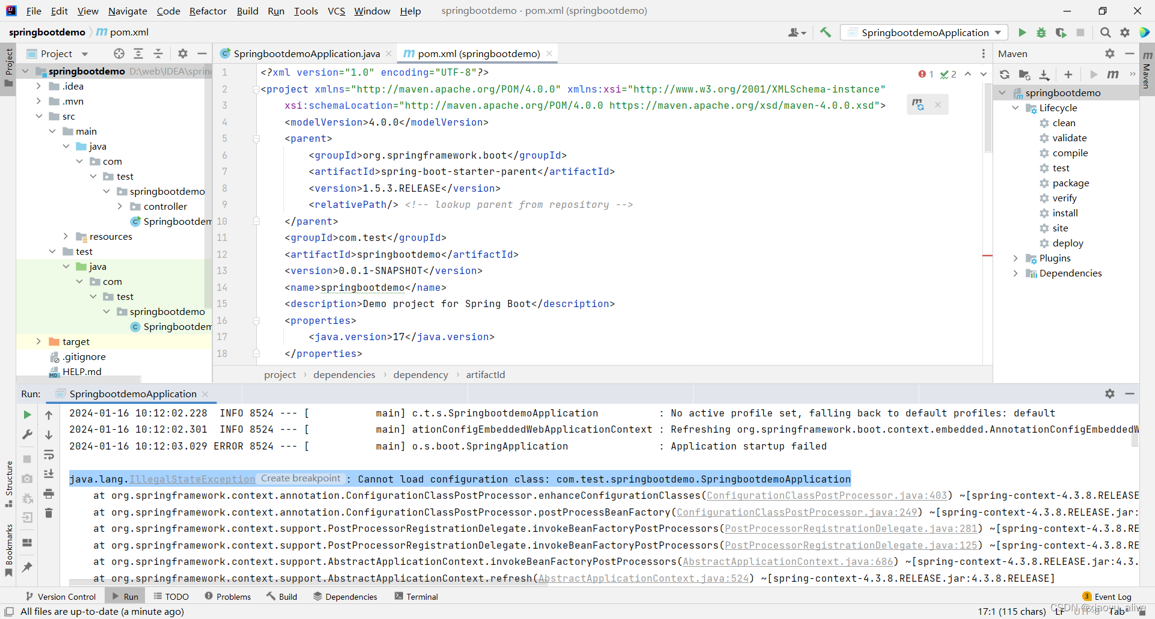Open the VCS menu
Viewport: 1155px width, 619px height.
pos(336,11)
